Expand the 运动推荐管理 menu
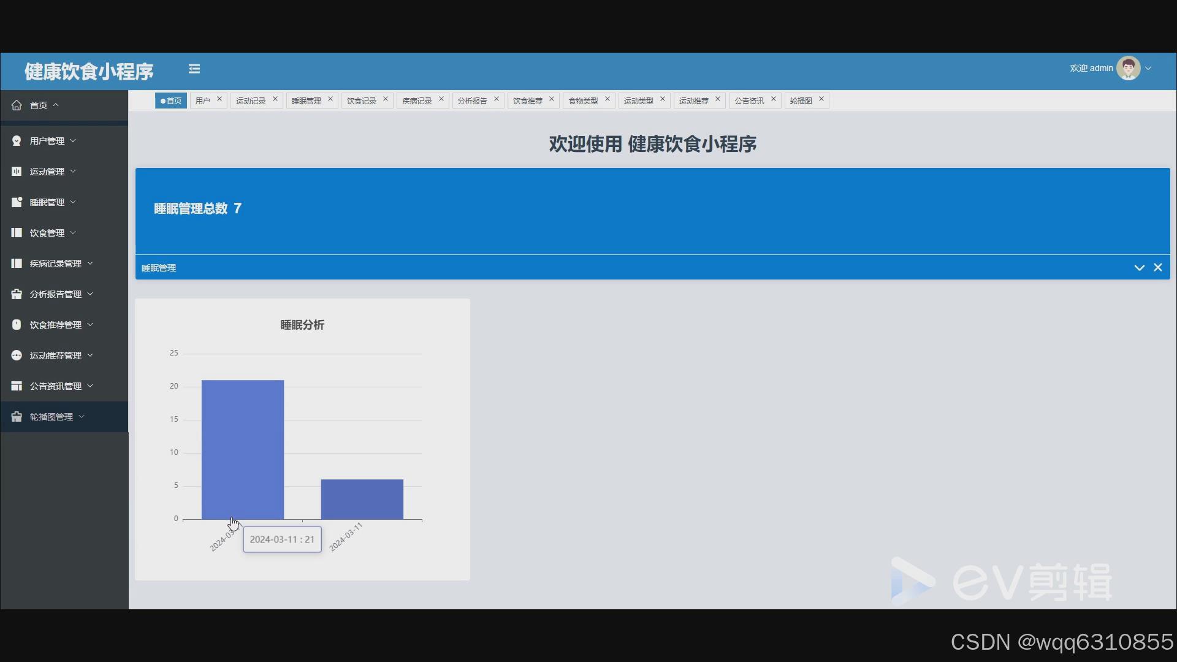Screen dimensions: 1177x662 [x=64, y=356]
